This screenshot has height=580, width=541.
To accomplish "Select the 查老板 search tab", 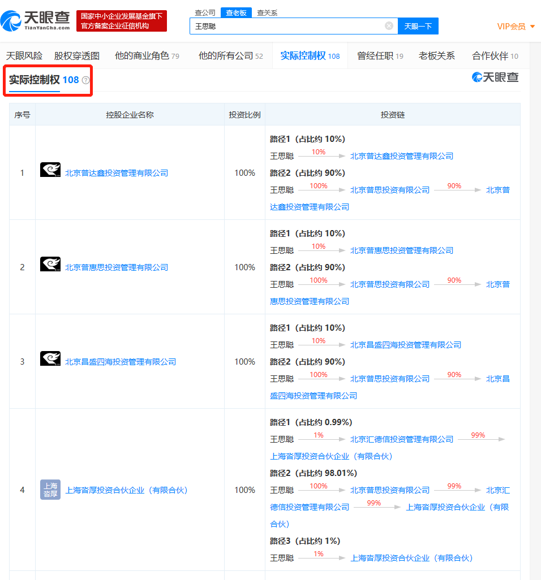I will click(236, 12).
